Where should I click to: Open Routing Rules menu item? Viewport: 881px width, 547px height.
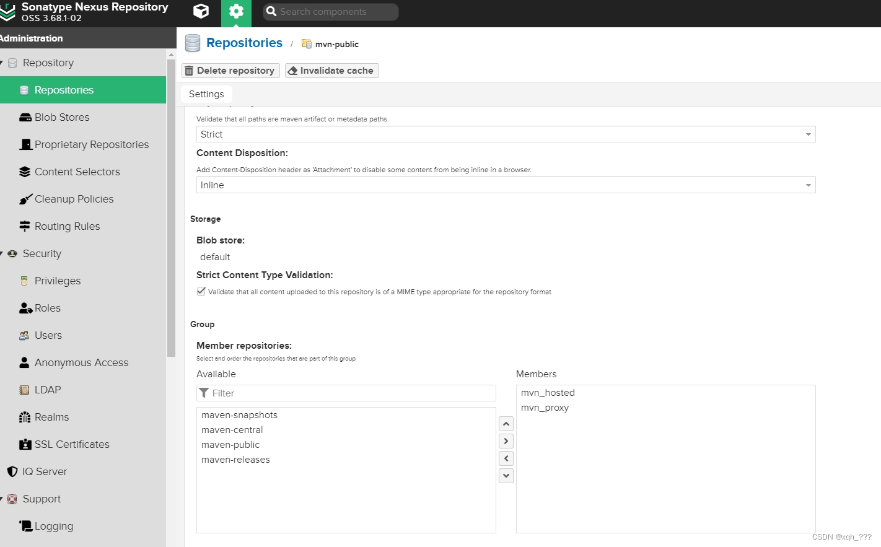tap(83, 226)
